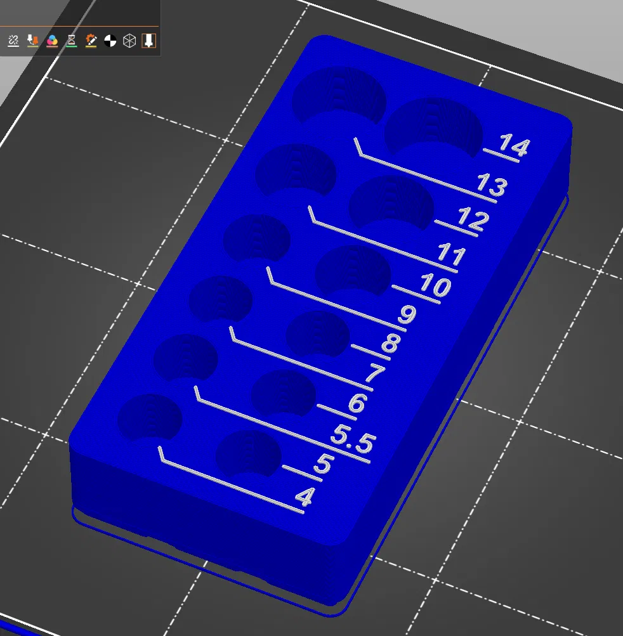Toggle custom G-codes gear and pencil icon
This screenshot has width=623, height=636.
pos(91,41)
